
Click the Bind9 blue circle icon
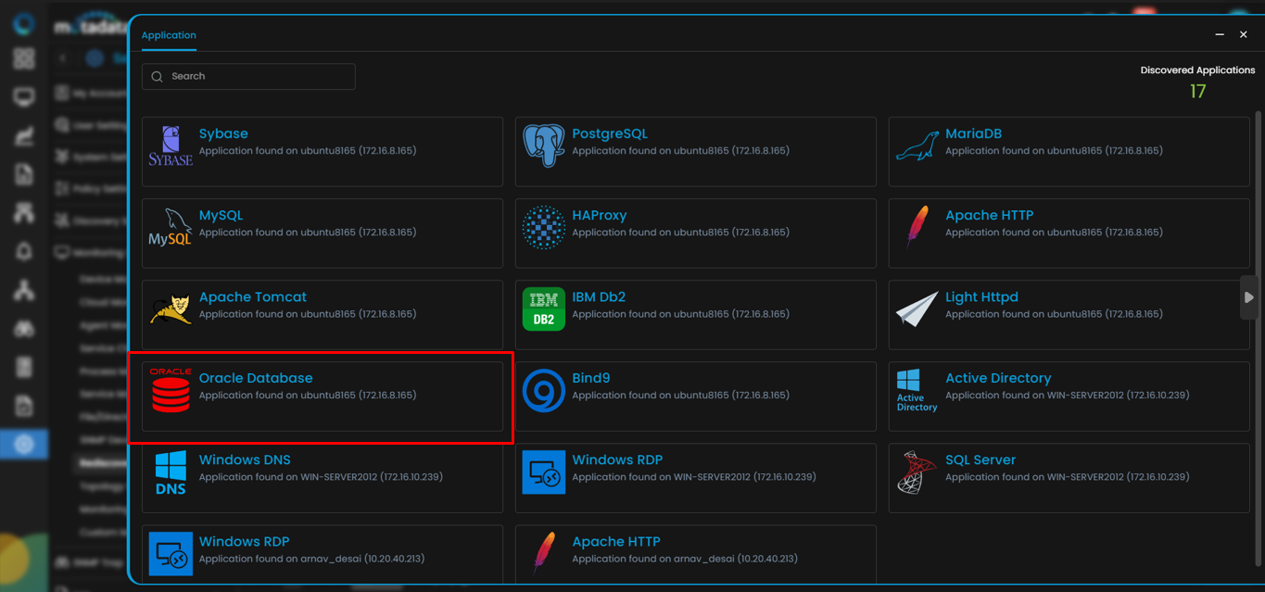pyautogui.click(x=544, y=390)
